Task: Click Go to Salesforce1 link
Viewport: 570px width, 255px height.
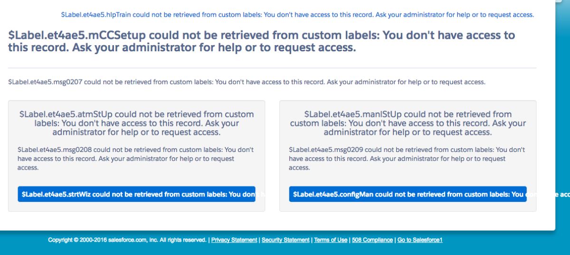Action: [x=420, y=240]
